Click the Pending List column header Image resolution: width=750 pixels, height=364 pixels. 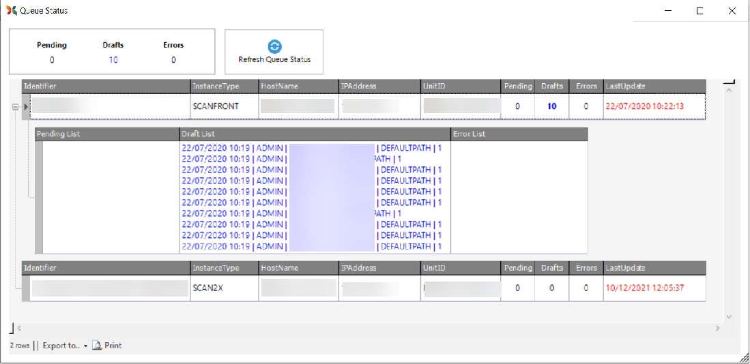pyautogui.click(x=106, y=134)
